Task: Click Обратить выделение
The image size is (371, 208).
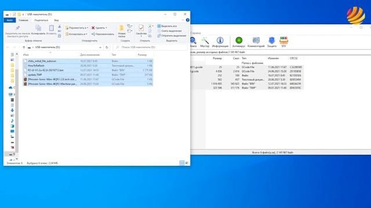Action: [172, 36]
